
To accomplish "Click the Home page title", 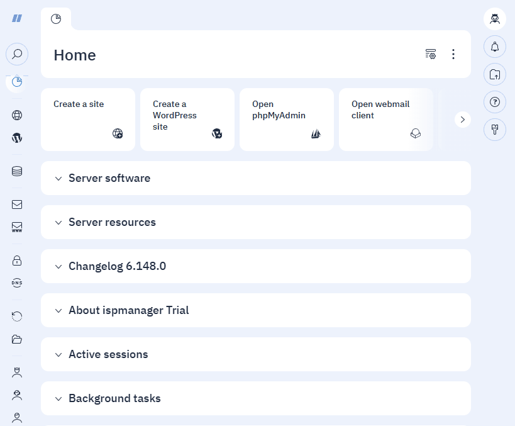I will tap(75, 55).
